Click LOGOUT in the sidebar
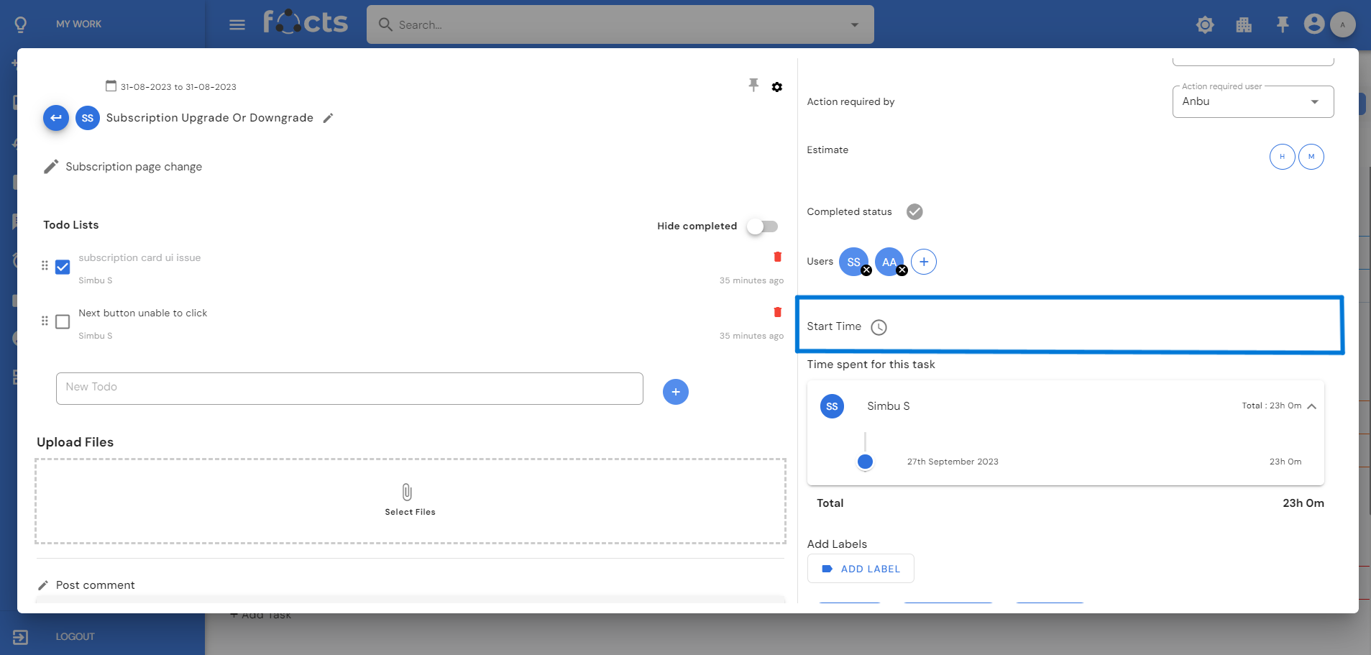This screenshot has width=1371, height=655. pos(75,636)
